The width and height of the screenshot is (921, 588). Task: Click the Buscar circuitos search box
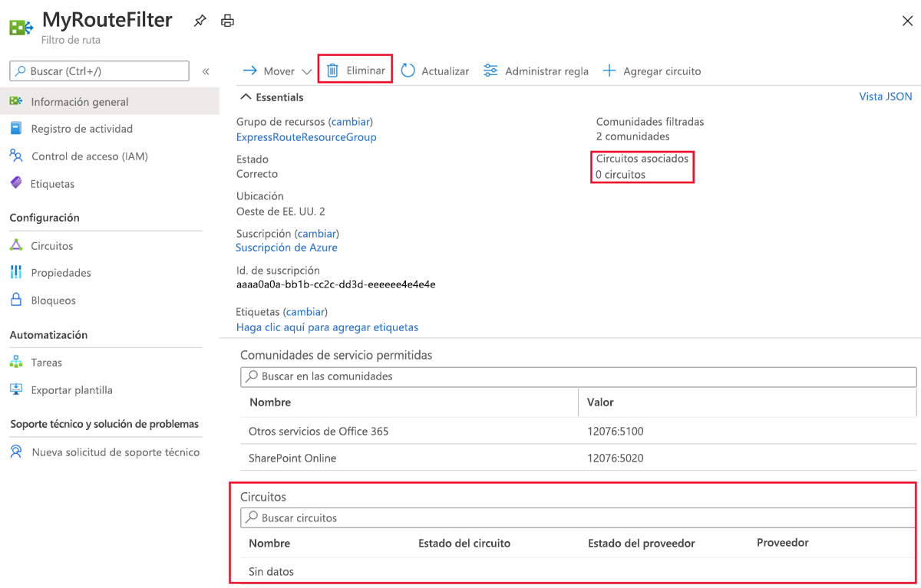pos(578,518)
